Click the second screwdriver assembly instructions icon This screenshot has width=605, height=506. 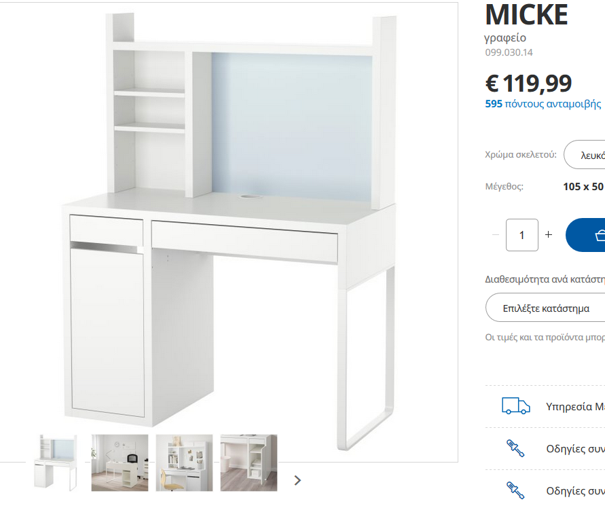point(515,490)
